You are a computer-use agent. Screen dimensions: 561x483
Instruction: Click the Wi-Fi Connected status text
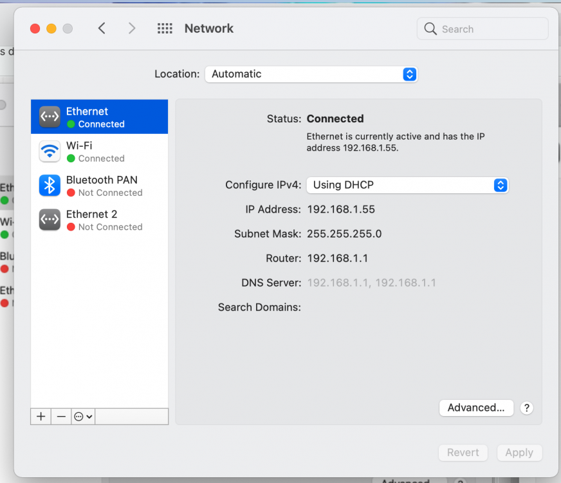[x=101, y=158]
